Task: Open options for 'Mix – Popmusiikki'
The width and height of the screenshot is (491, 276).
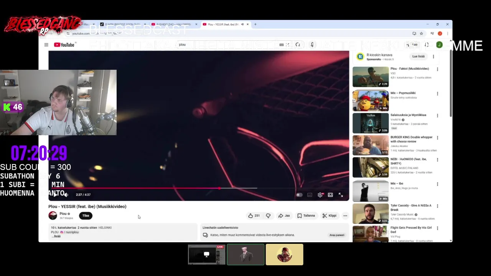Action: [x=437, y=94]
